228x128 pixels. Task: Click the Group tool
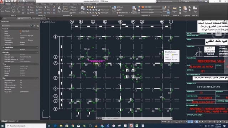165,9
